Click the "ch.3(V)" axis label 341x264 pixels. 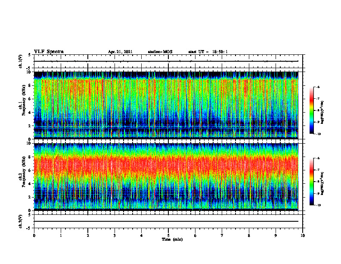tap(20, 221)
